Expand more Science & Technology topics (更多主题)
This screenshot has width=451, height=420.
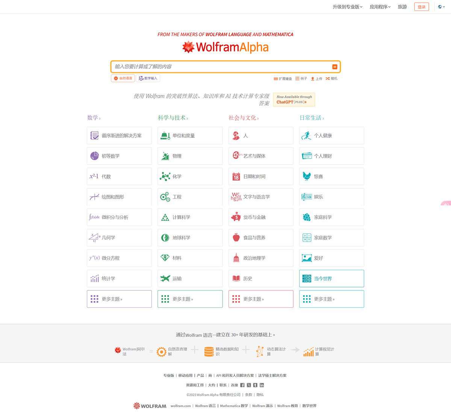click(x=190, y=299)
